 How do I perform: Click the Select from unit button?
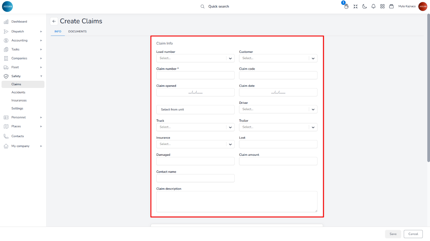pyautogui.click(x=195, y=110)
